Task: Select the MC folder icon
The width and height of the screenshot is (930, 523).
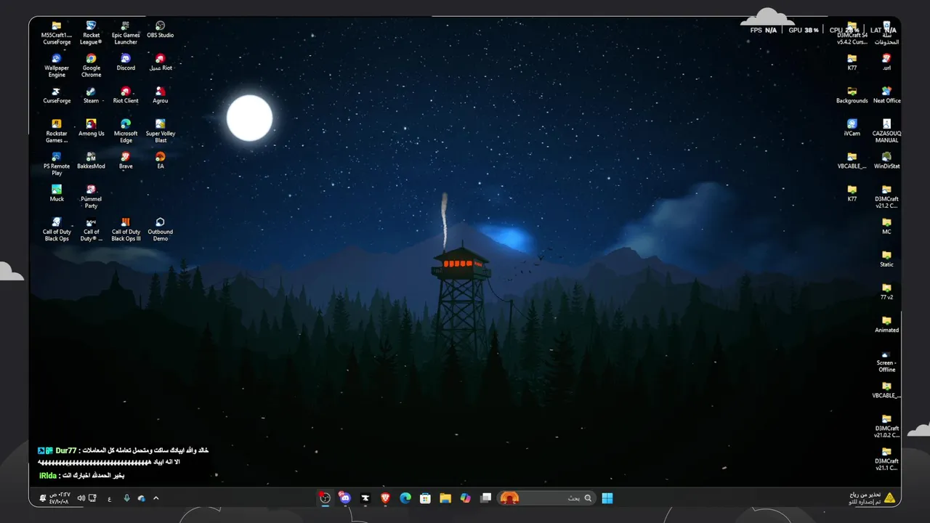Action: coord(886,226)
